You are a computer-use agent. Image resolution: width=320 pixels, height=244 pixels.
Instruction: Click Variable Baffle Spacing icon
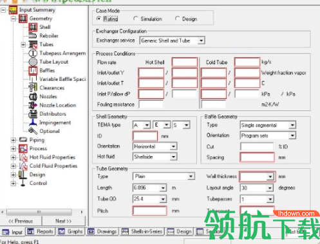pos(33,79)
